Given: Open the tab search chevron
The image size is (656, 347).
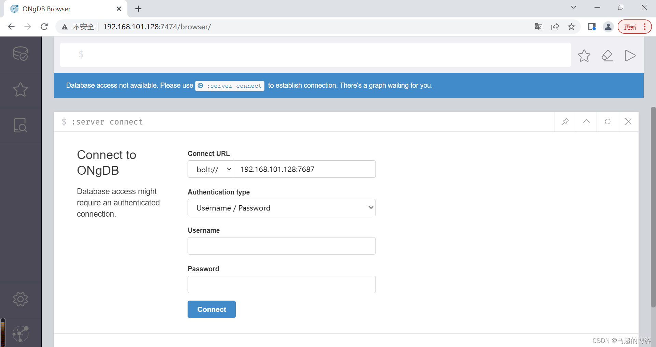Looking at the screenshot, I should click(x=574, y=8).
